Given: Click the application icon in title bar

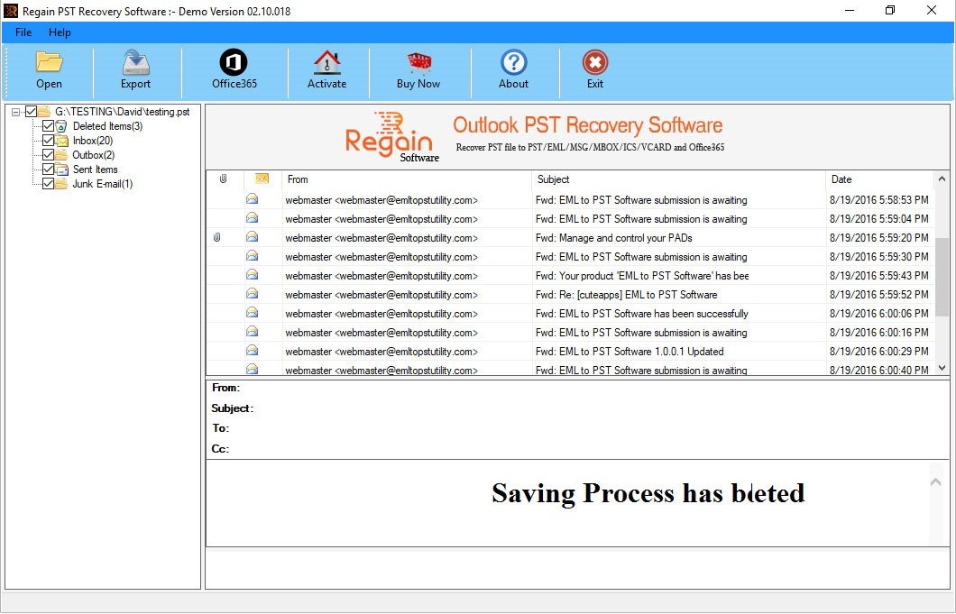Looking at the screenshot, I should tap(11, 10).
